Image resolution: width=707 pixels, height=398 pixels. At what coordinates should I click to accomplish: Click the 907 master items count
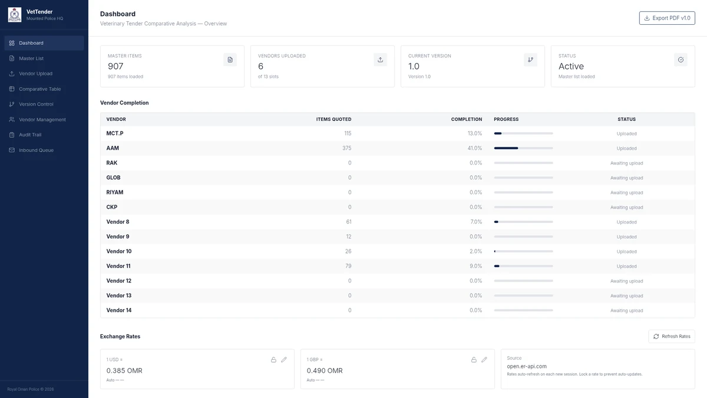pos(115,67)
